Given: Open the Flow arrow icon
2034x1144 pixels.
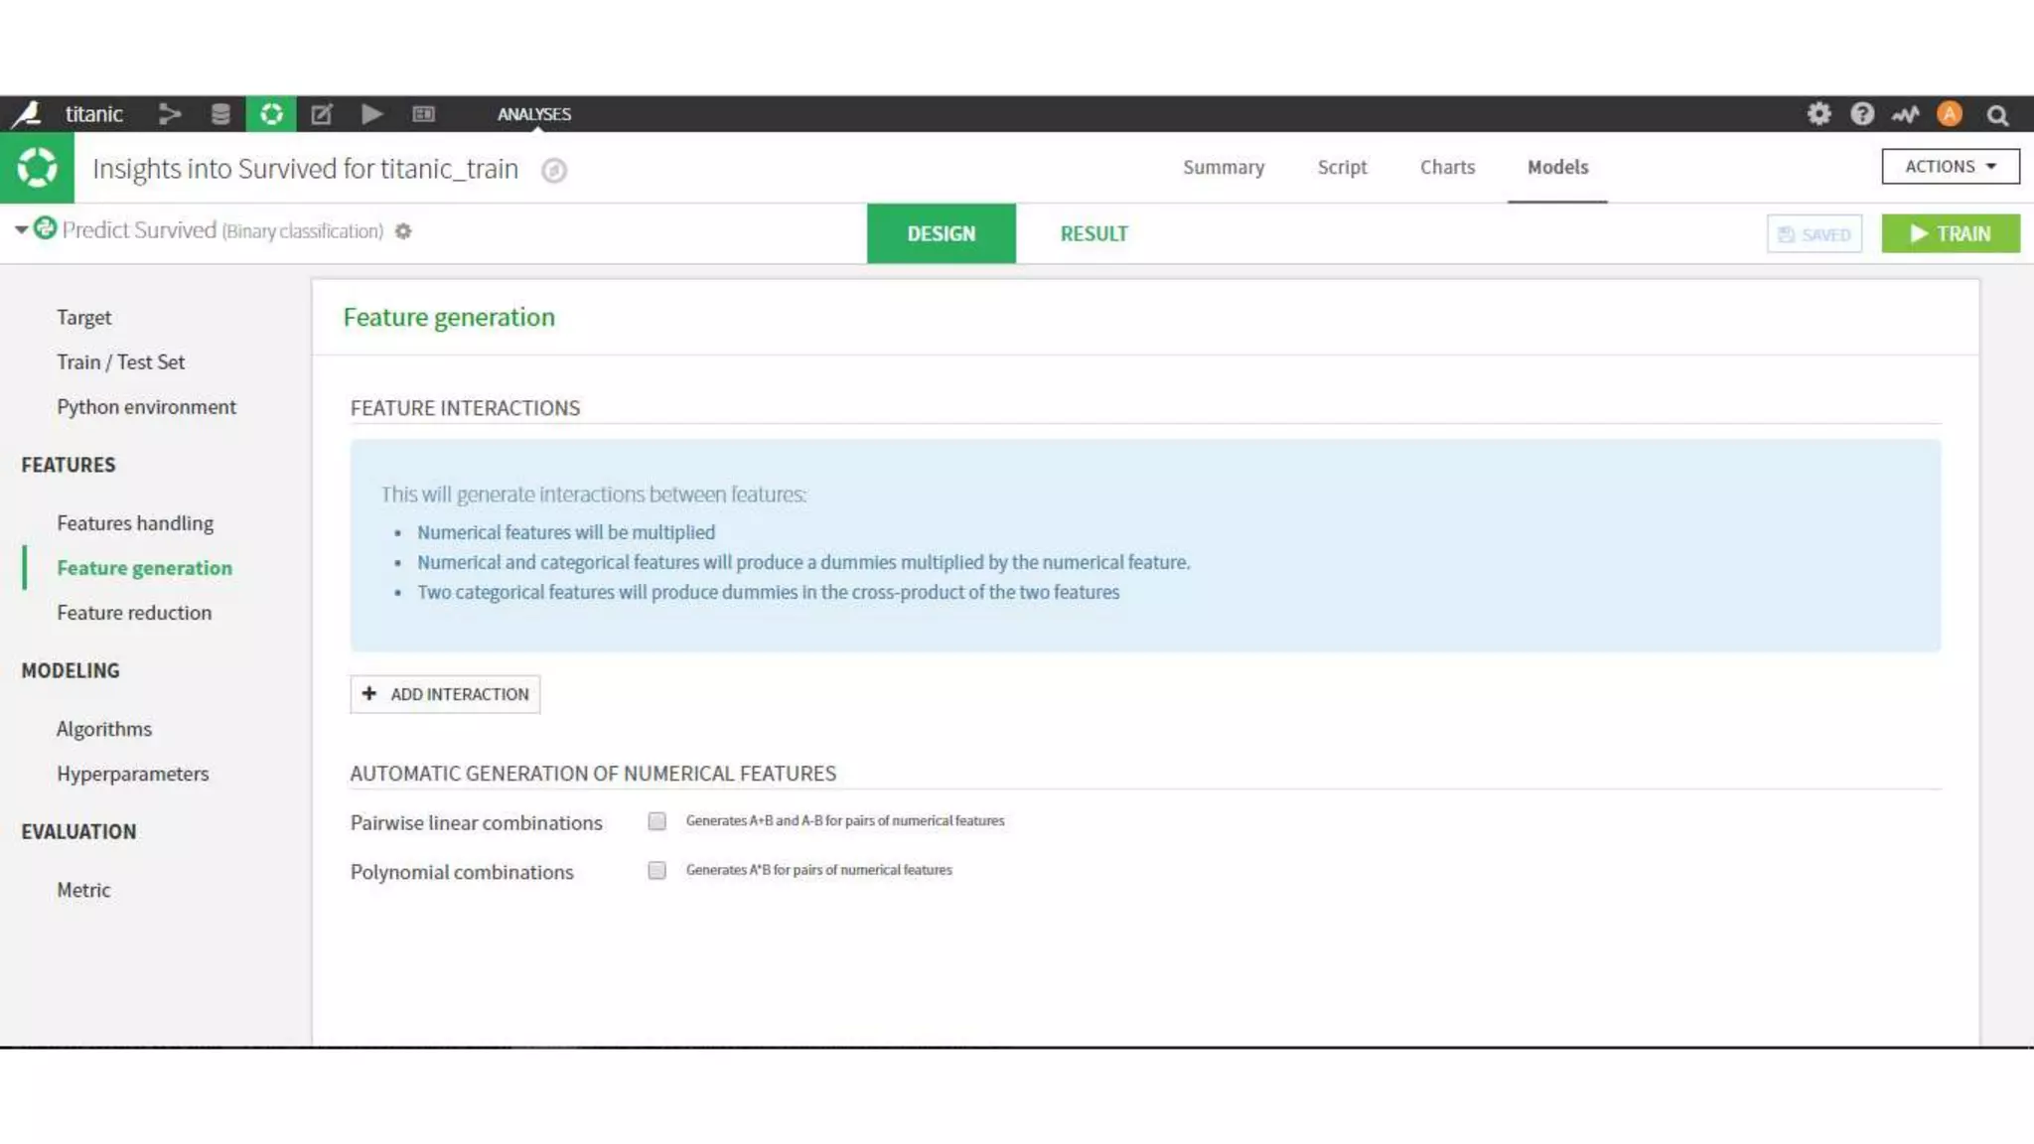Looking at the screenshot, I should point(170,114).
